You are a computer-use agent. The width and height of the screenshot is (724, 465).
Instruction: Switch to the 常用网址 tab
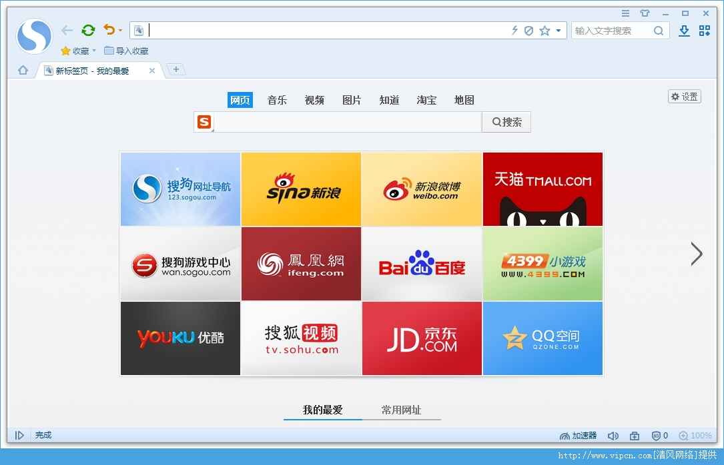[401, 410]
